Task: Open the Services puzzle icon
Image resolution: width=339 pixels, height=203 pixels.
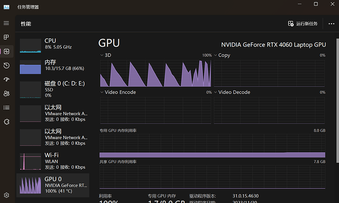Action: [x=6, y=122]
